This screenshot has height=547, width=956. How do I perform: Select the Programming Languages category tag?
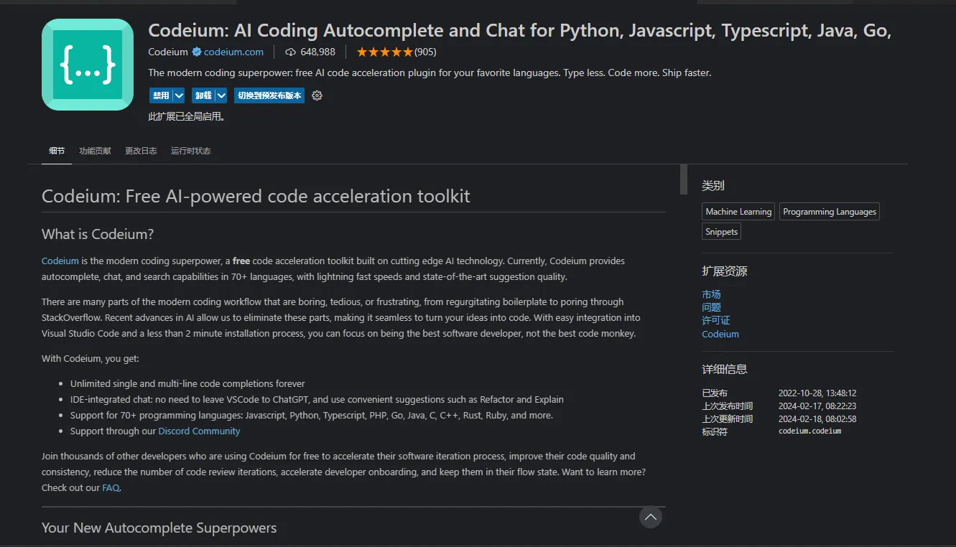click(x=830, y=212)
